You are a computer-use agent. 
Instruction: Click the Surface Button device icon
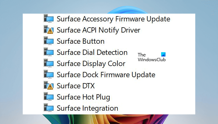[49, 41]
